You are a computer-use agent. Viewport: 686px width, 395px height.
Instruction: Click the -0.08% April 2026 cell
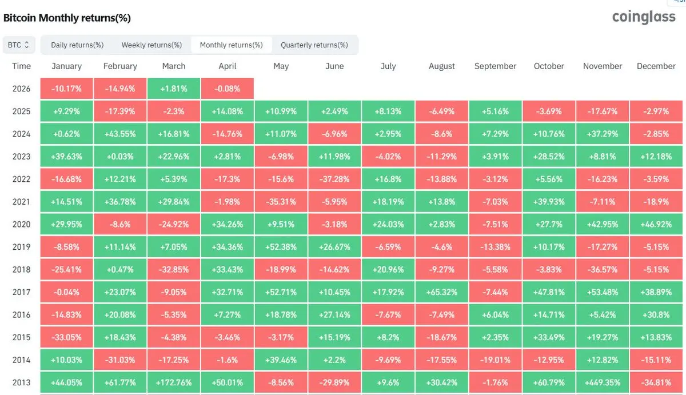tap(228, 89)
